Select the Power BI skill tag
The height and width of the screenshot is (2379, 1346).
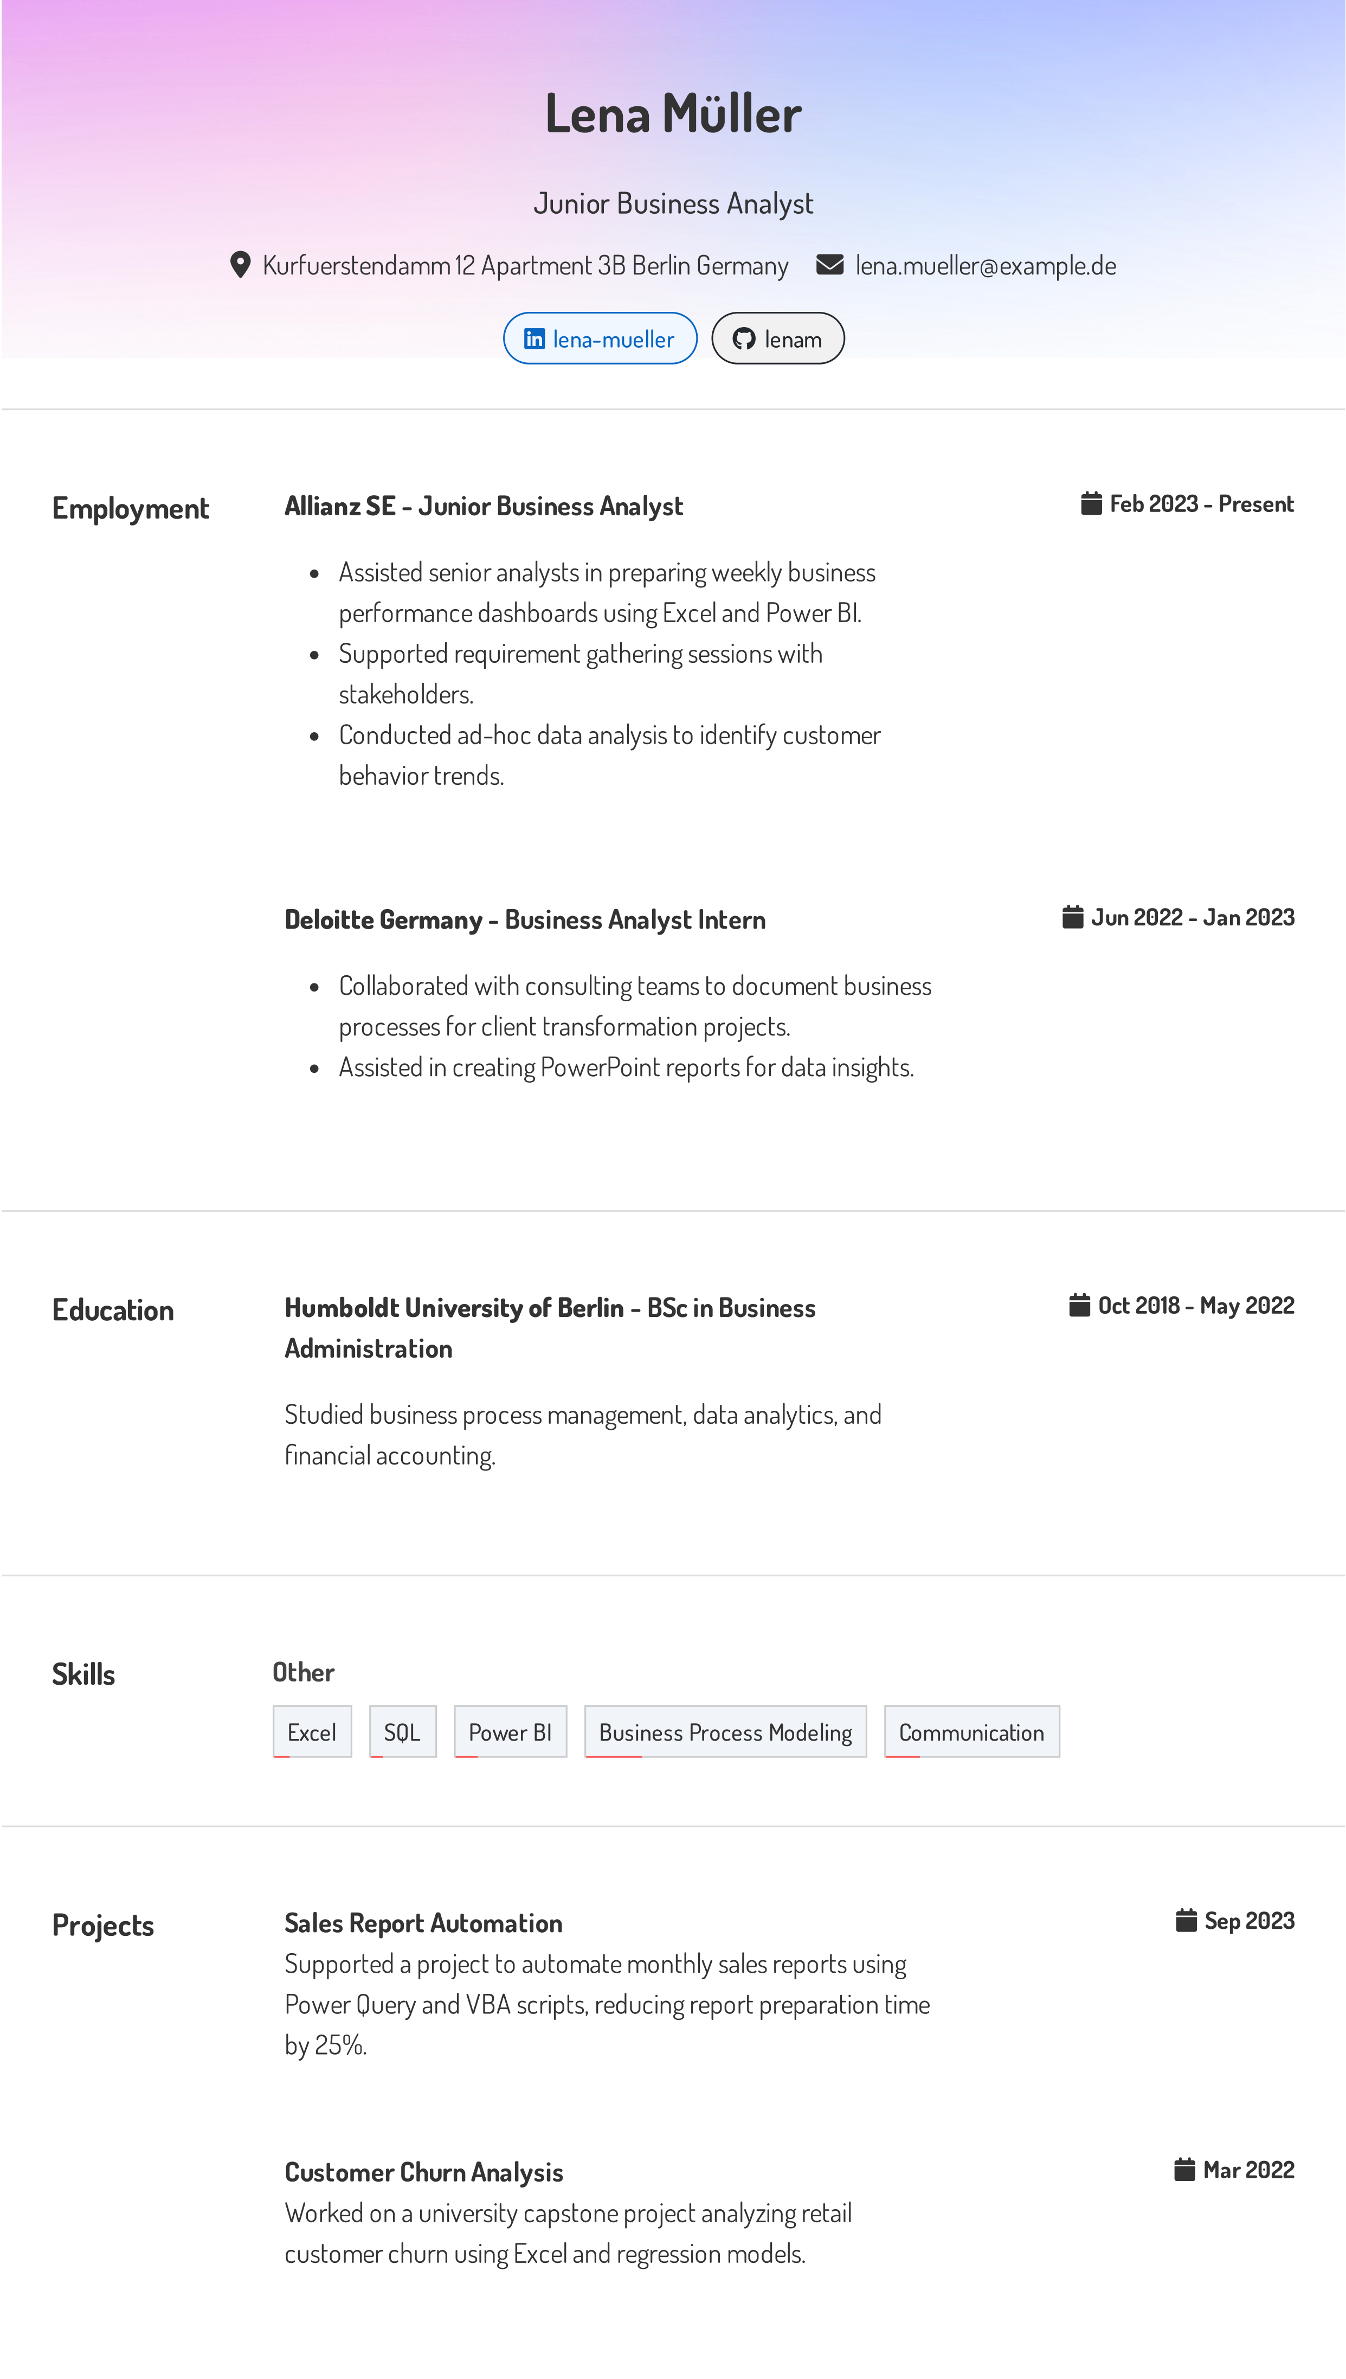click(510, 1731)
